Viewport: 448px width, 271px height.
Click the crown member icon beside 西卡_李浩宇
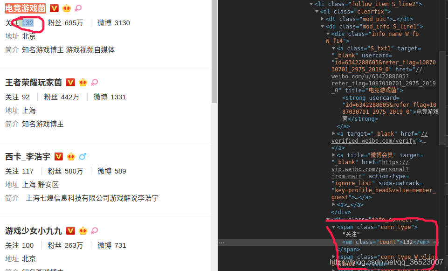coord(71,156)
